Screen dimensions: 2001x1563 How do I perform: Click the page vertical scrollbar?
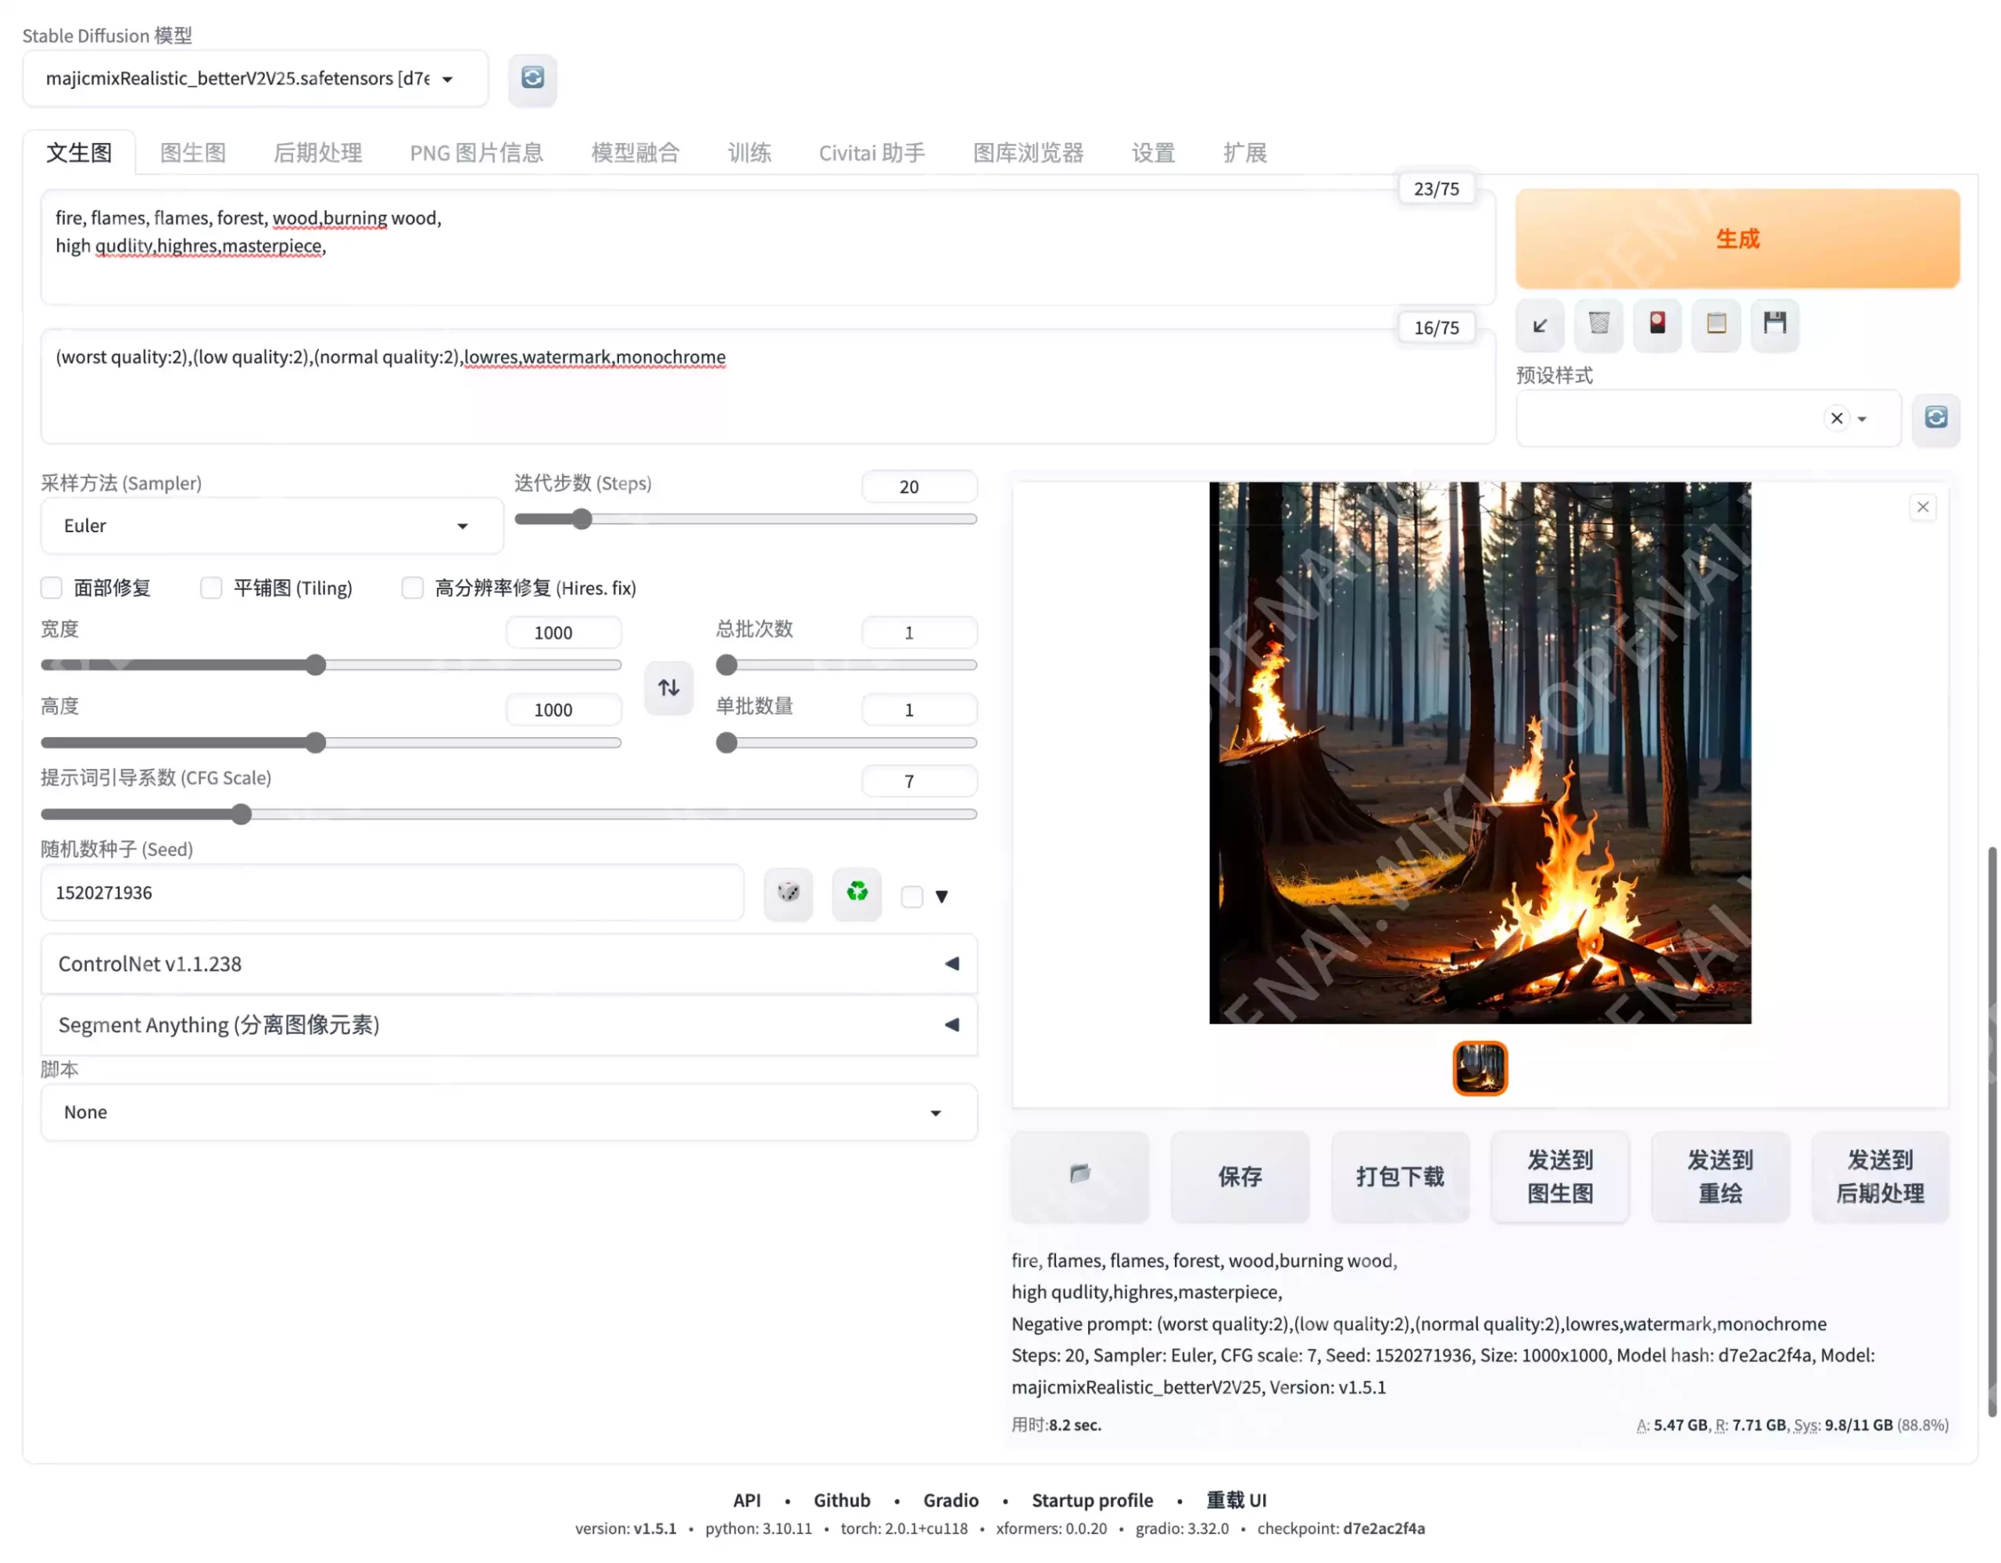pos(1992,1132)
